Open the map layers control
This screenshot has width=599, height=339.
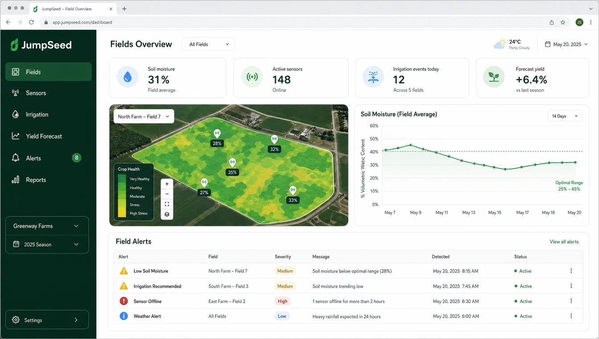167,215
